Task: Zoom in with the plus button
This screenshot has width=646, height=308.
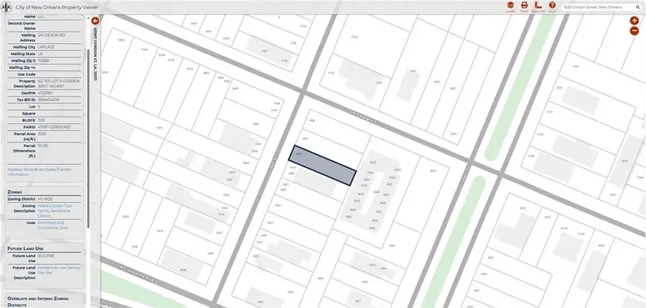Action: [635, 21]
